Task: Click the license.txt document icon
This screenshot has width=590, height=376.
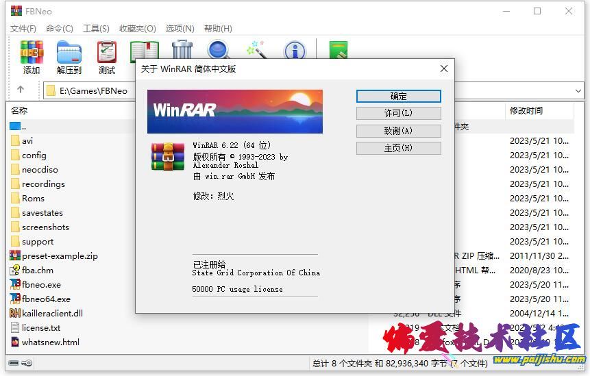Action: 15,327
